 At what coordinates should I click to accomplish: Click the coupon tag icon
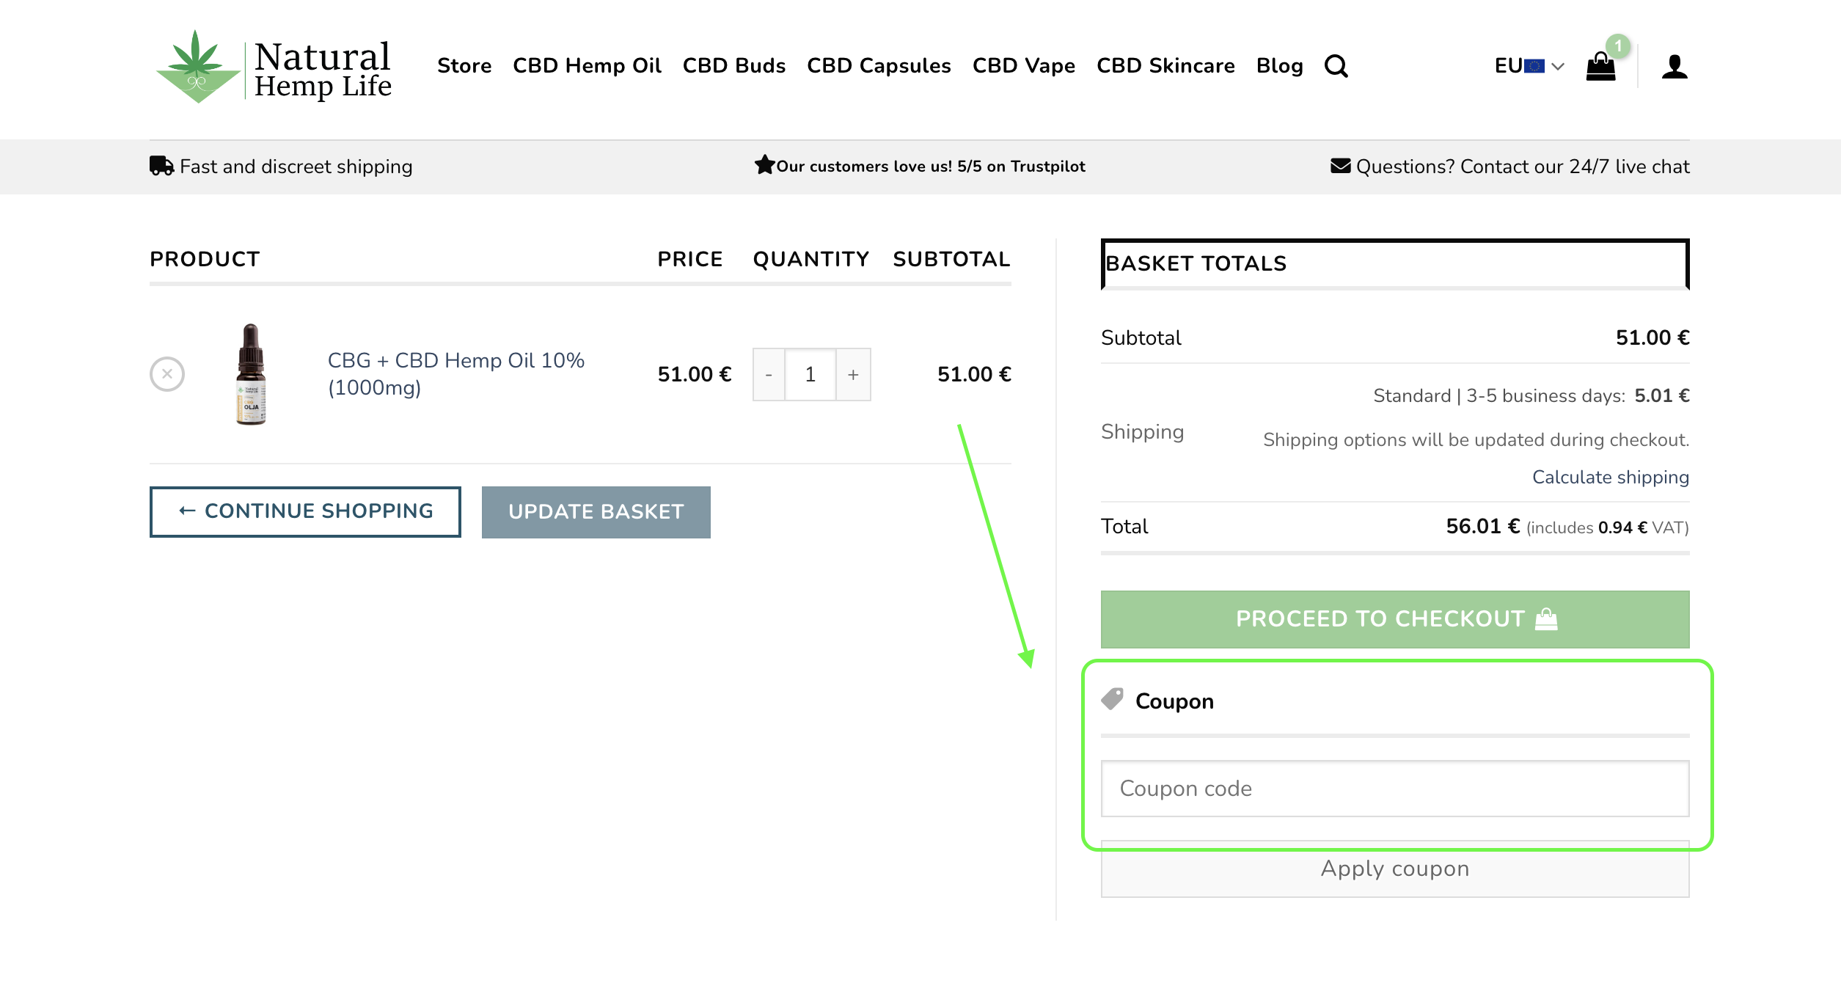[x=1111, y=701]
